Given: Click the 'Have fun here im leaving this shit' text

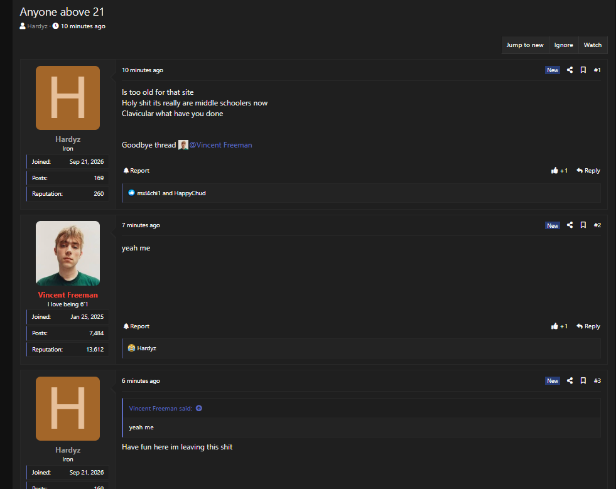Looking at the screenshot, I should (x=177, y=447).
